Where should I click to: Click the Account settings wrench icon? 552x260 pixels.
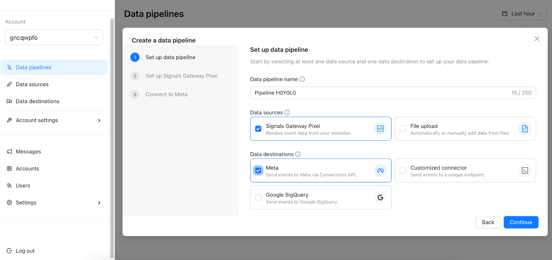[x=9, y=120]
